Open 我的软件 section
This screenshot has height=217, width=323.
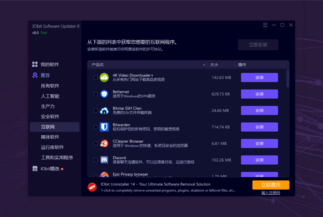(x=50, y=64)
